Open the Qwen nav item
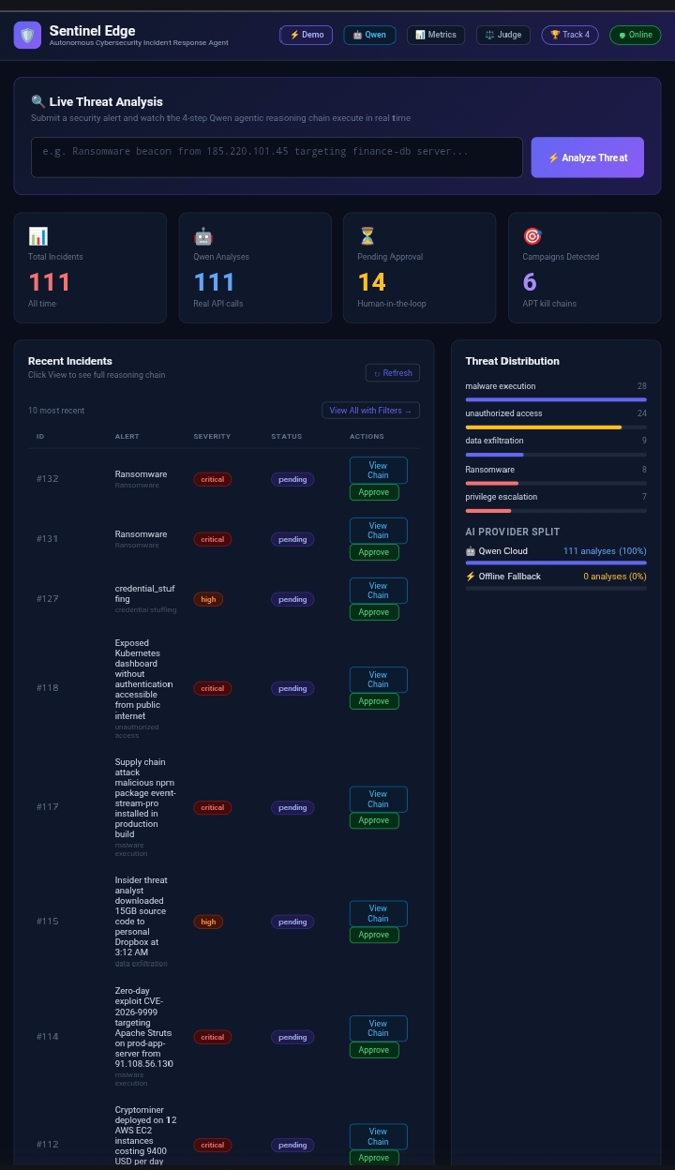 pyautogui.click(x=369, y=35)
